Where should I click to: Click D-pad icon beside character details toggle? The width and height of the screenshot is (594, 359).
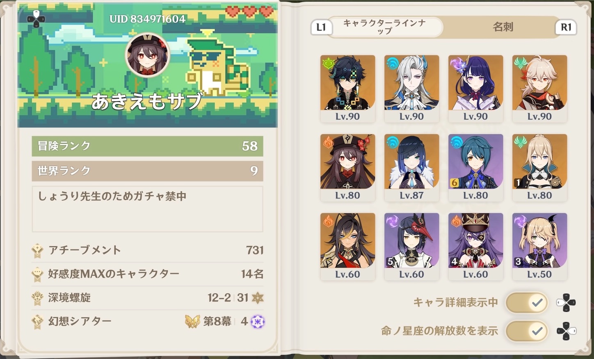[566, 303]
